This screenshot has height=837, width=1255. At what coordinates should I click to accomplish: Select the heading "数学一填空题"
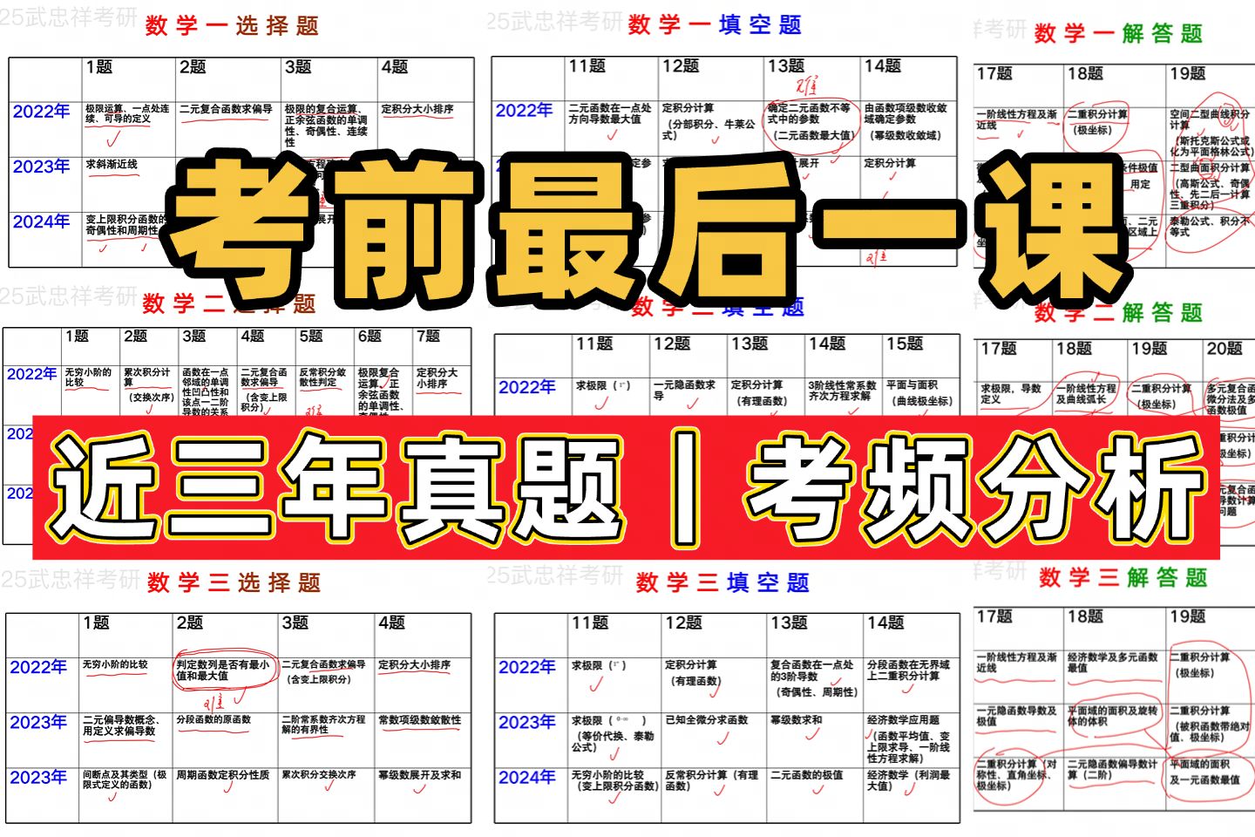click(715, 24)
